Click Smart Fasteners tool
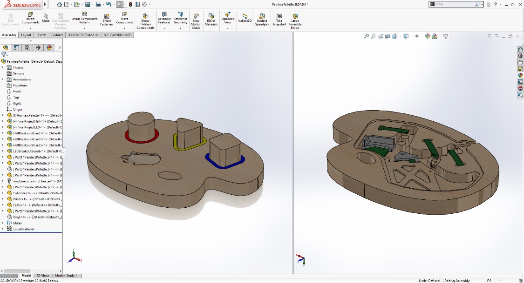Screen dimensions: 524x283 pyautogui.click(x=107, y=20)
